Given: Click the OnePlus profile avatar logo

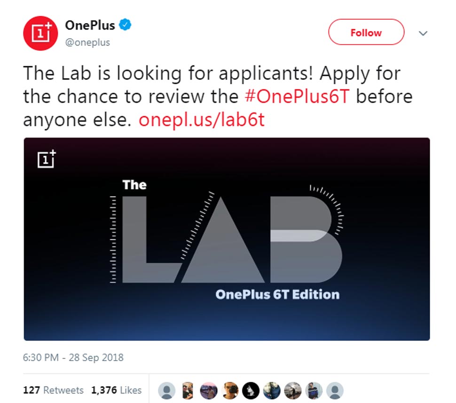Looking at the screenshot, I should coord(40,33).
